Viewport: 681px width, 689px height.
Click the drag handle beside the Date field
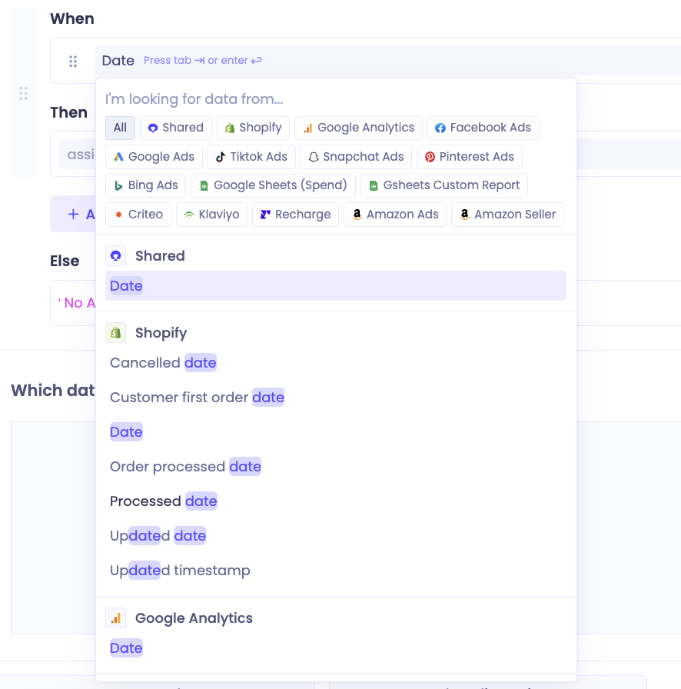point(73,61)
